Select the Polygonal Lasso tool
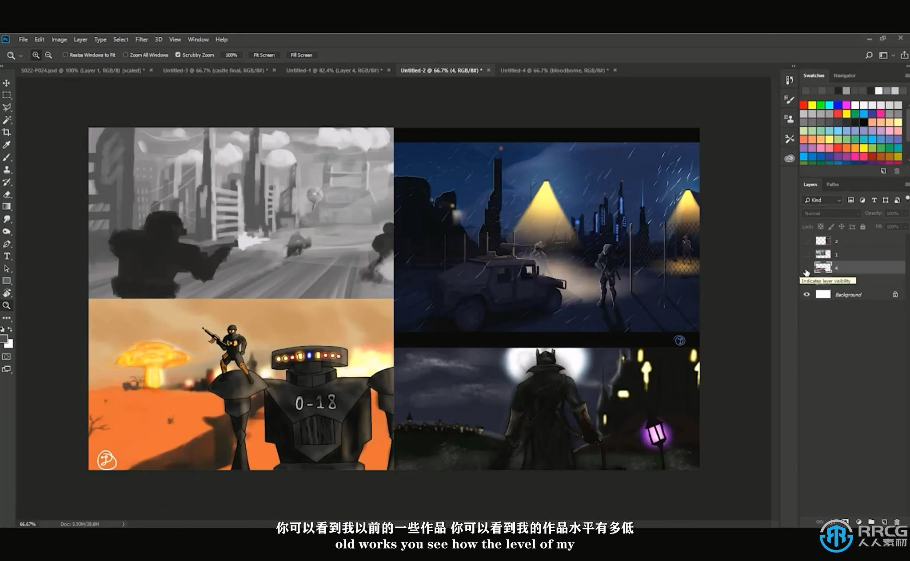Viewport: 910px width, 561px height. 7,107
